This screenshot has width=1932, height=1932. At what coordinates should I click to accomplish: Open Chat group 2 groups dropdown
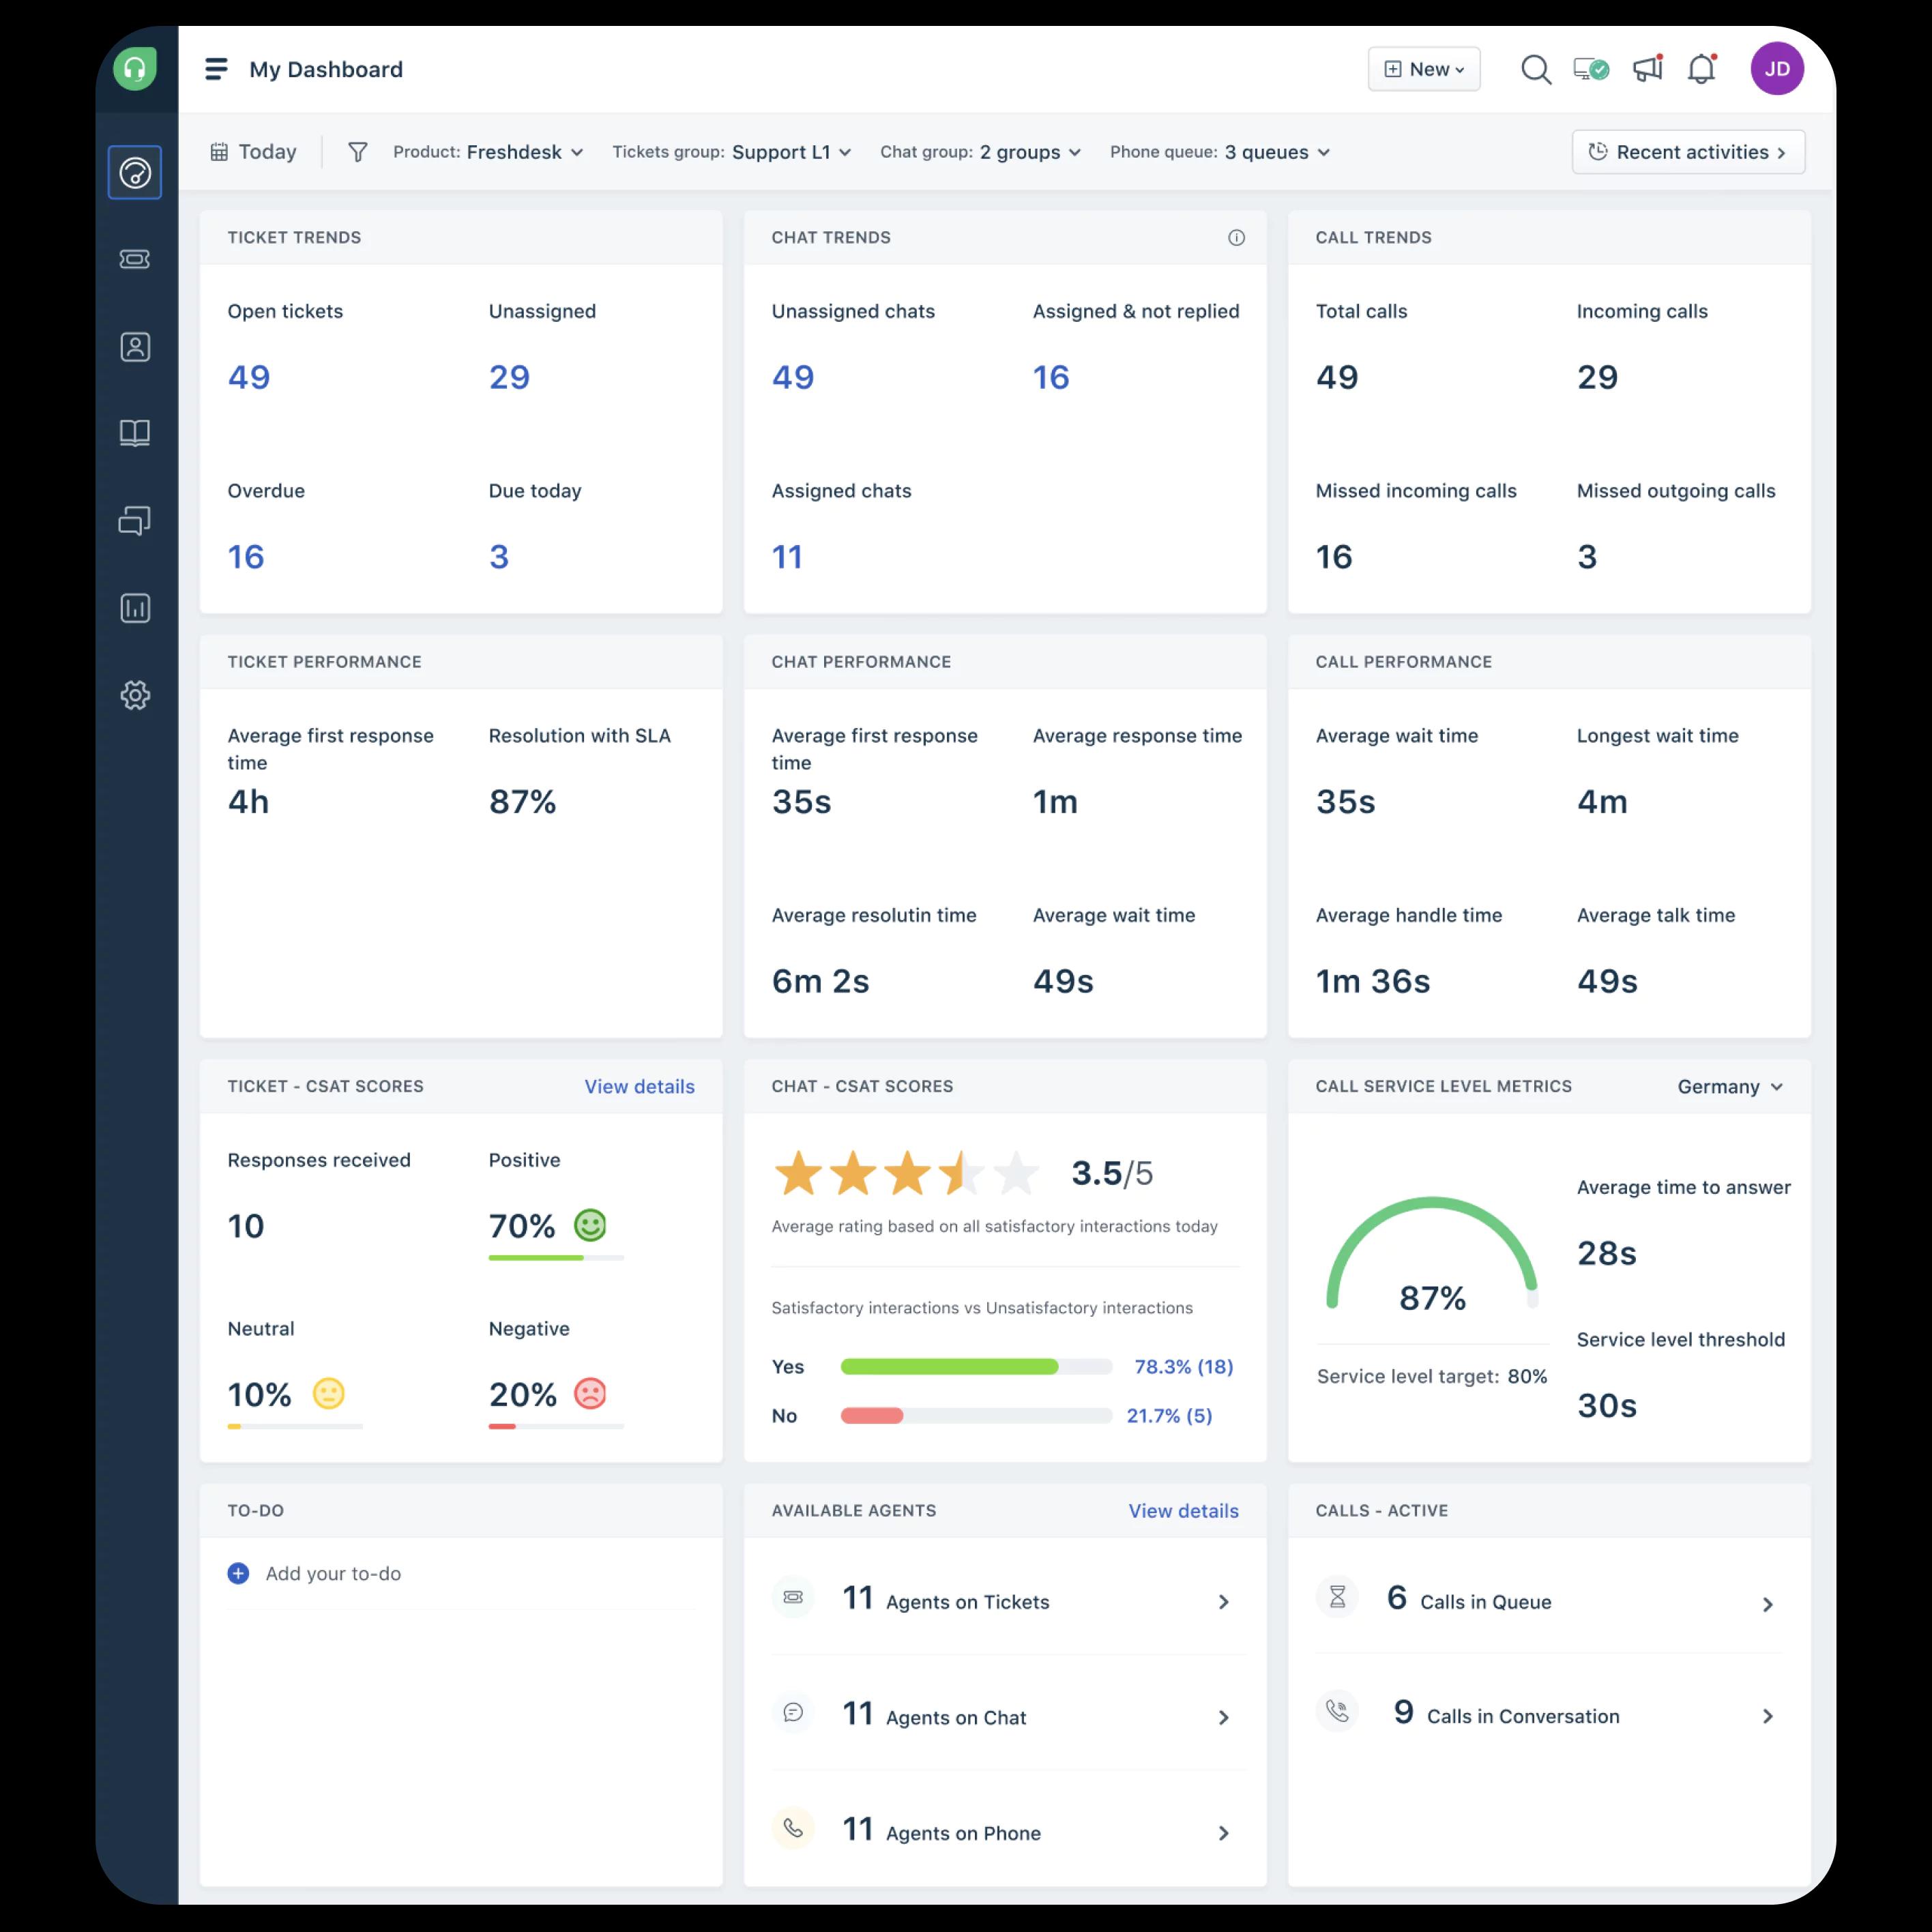(x=981, y=152)
